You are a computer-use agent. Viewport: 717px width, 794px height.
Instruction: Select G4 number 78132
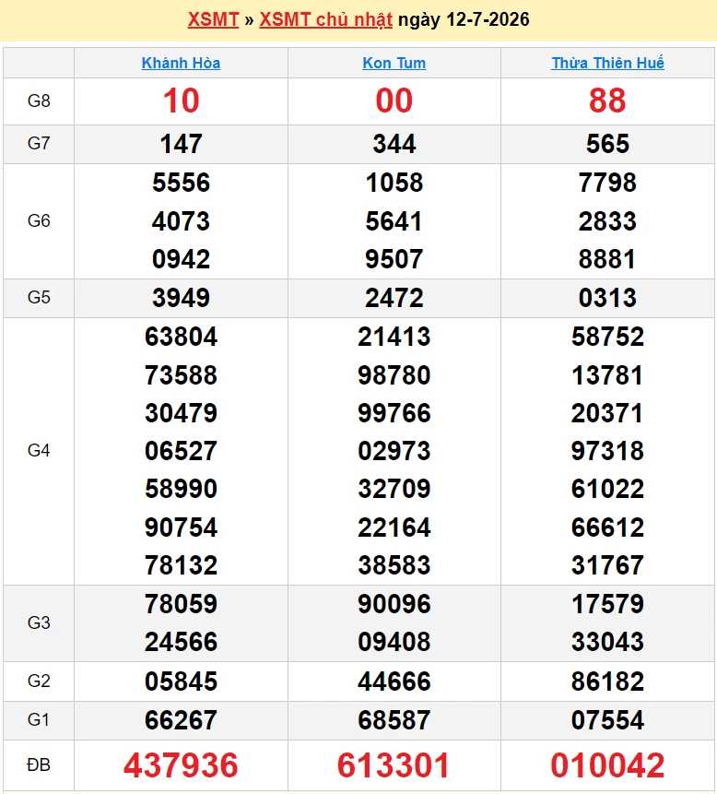tap(182, 565)
